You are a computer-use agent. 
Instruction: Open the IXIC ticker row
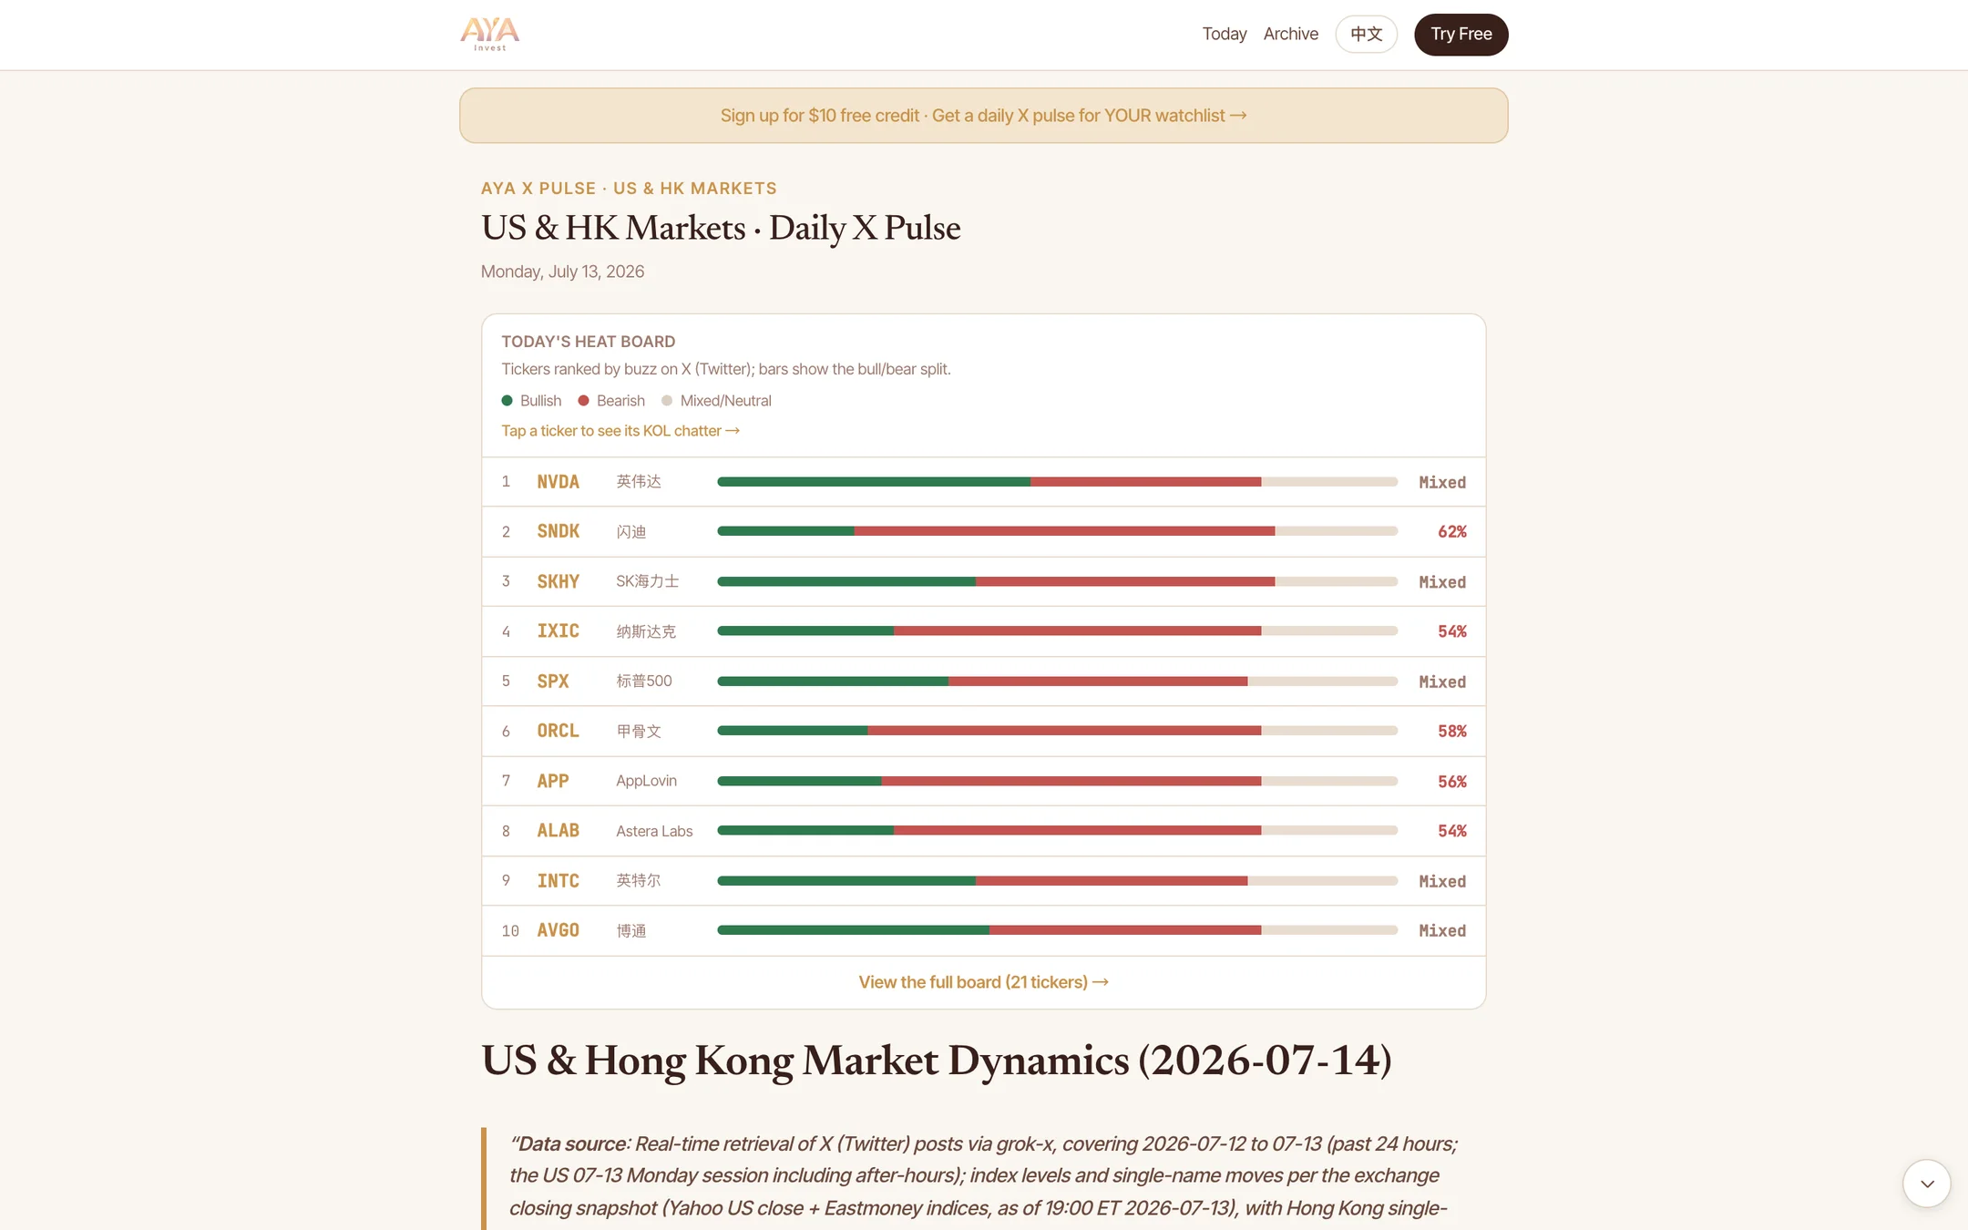tap(984, 631)
